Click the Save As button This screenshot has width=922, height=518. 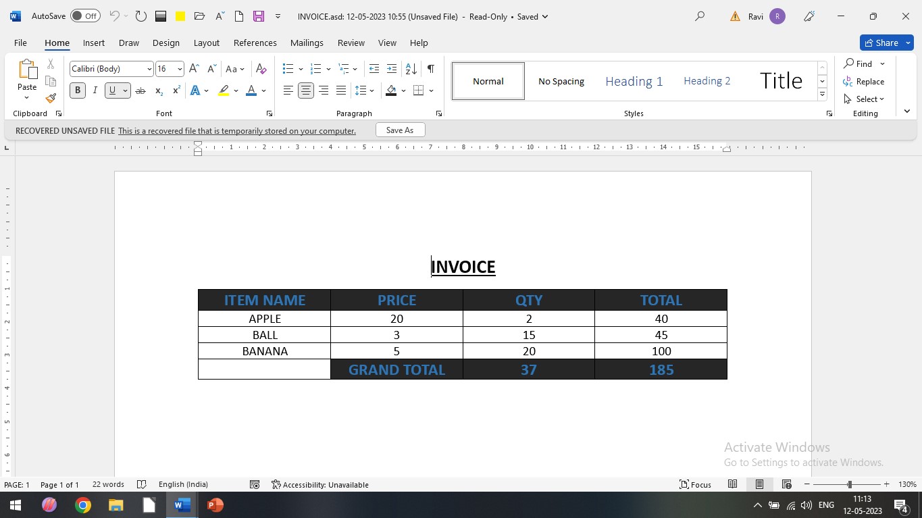click(x=400, y=130)
